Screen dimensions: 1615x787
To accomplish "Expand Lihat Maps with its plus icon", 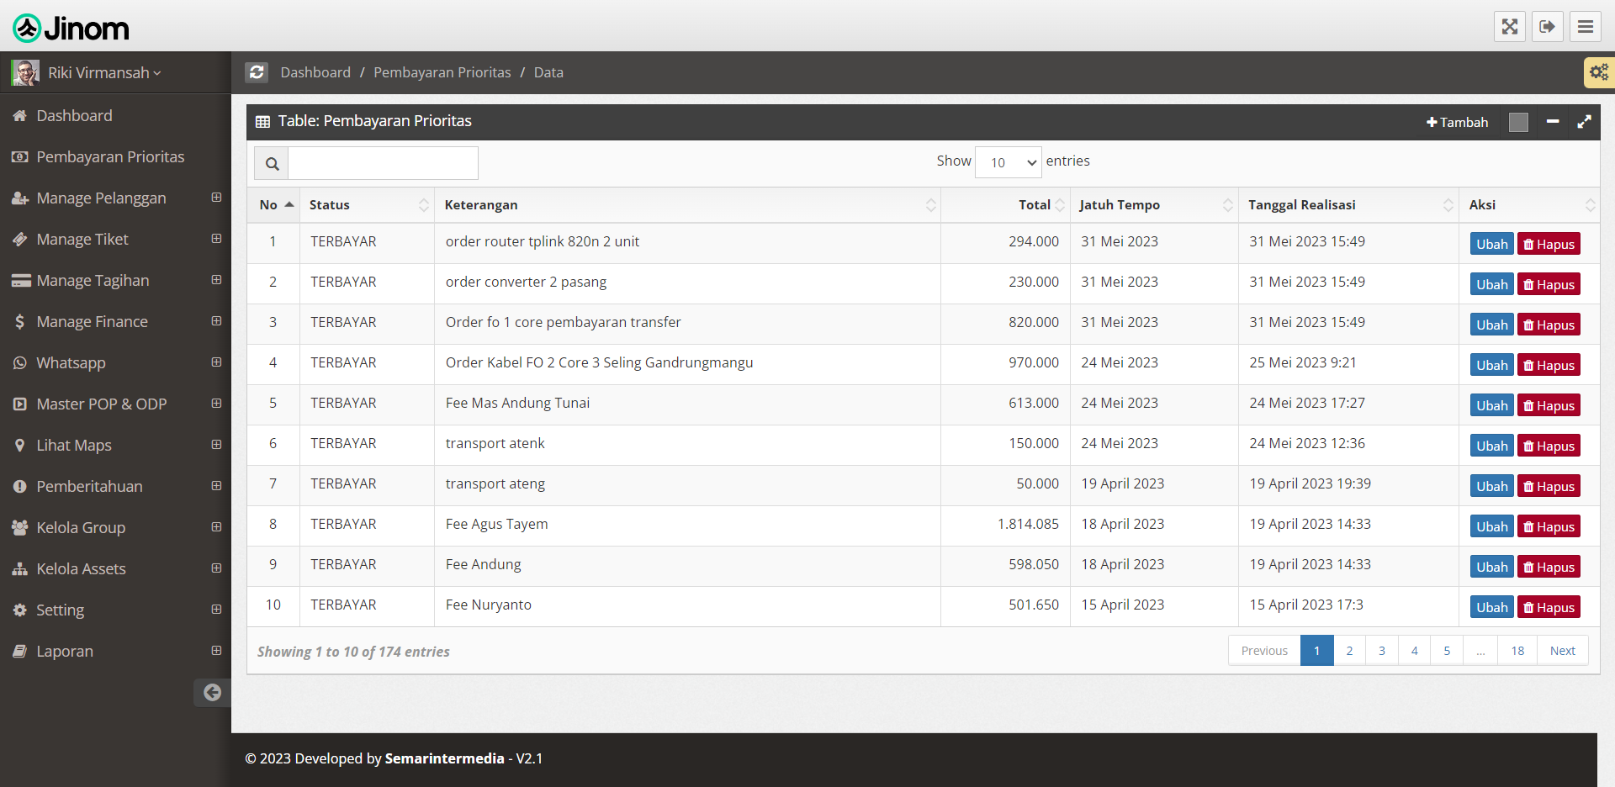I will point(216,445).
